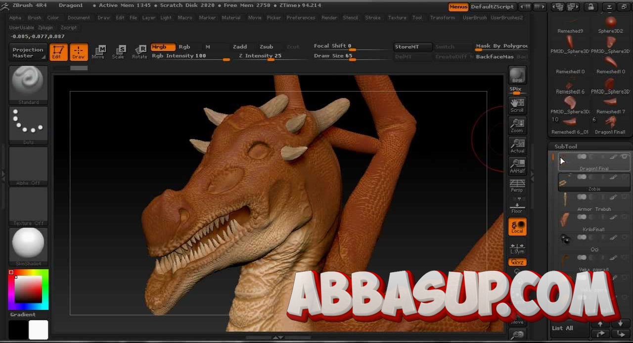Move selected subtool up arrow
This screenshot has height=343, width=633.
click(x=600, y=324)
